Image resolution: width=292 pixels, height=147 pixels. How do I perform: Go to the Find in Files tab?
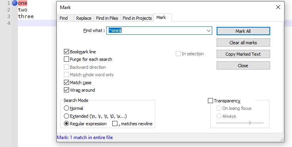point(107,18)
